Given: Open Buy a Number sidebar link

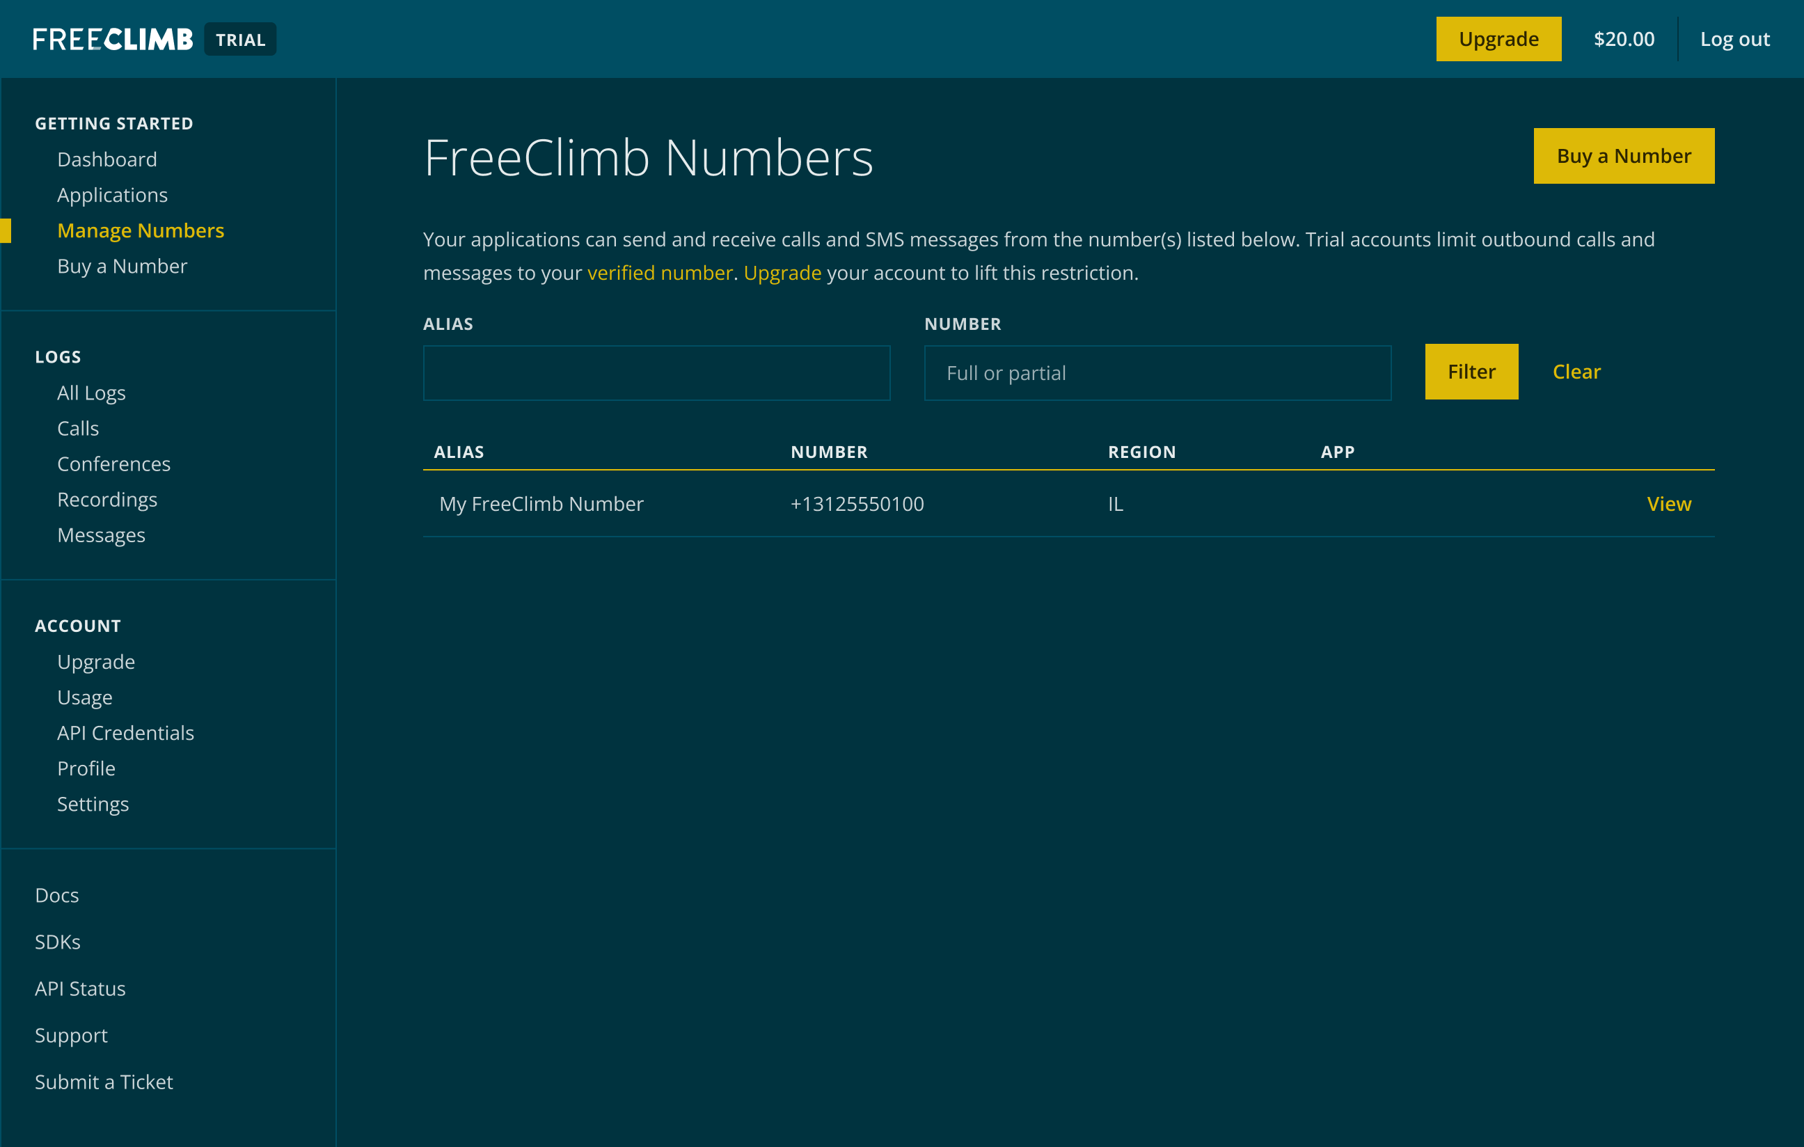Looking at the screenshot, I should 122,266.
